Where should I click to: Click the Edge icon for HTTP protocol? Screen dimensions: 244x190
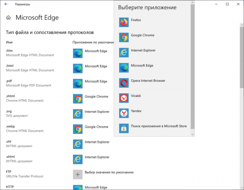coord(78,187)
